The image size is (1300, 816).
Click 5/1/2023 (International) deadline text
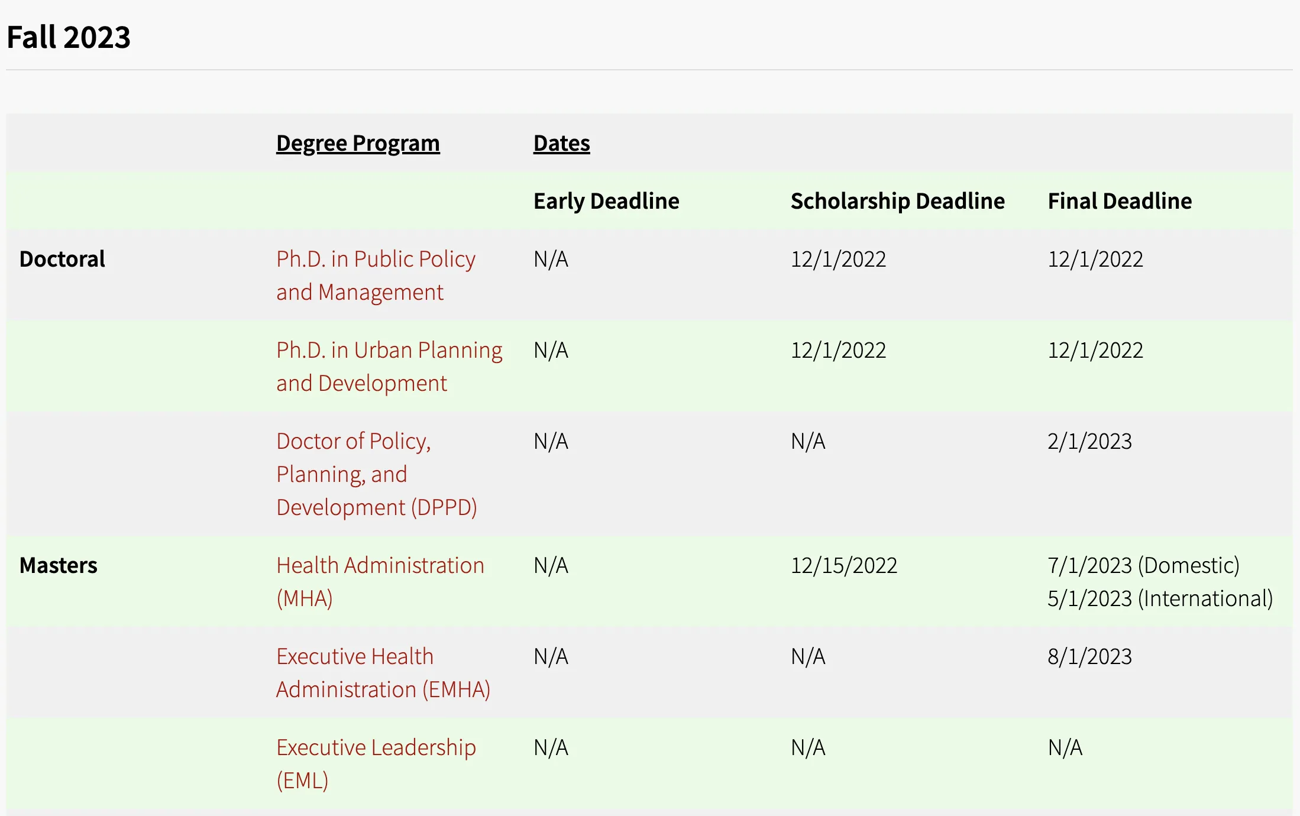1160,598
